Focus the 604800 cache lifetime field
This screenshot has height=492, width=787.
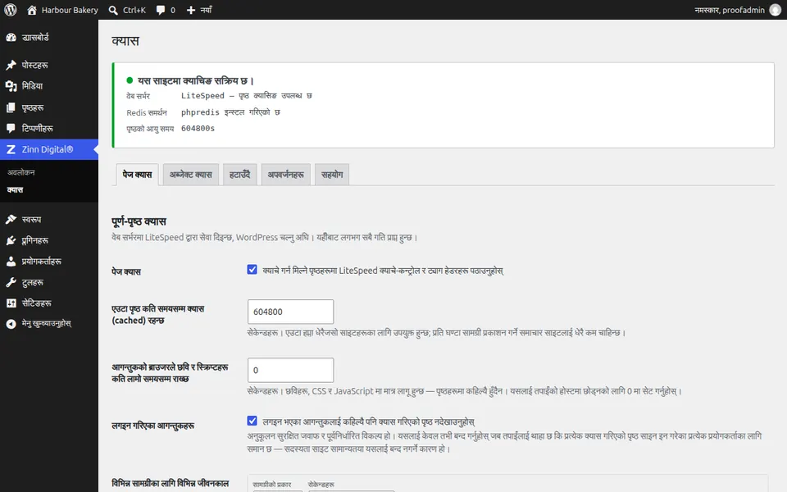point(290,312)
